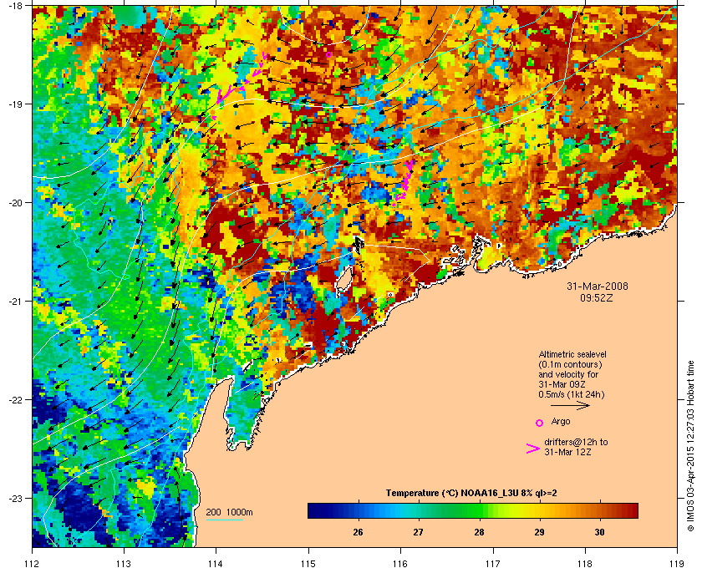Click the longitude axis label '113'
The height and width of the screenshot is (568, 702).
[124, 563]
